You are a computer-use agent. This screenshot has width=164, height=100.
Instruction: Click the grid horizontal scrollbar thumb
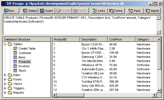[x=70, y=95]
